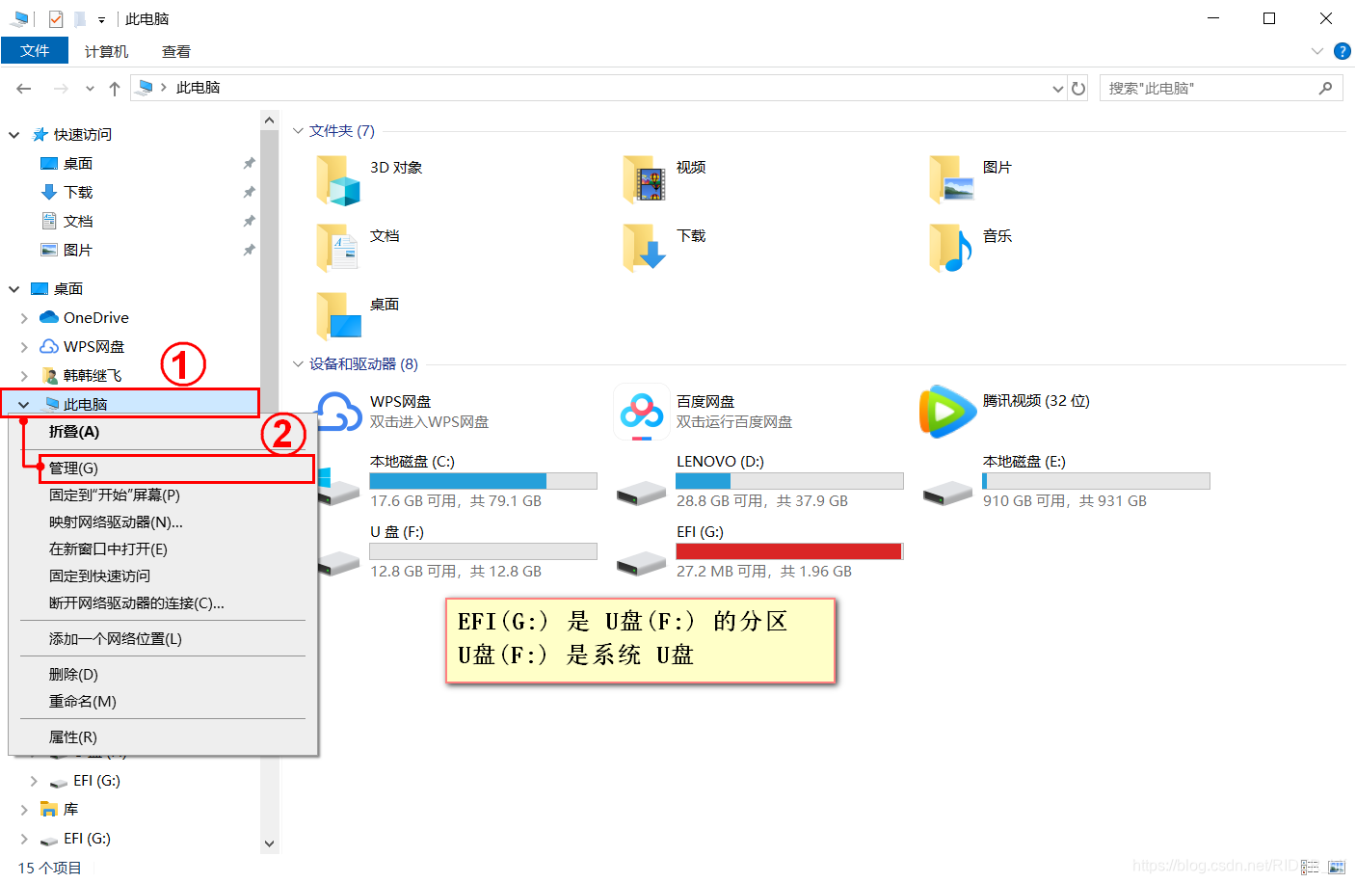Click the 本地磁盘 (C:) usage bar
This screenshot has height=883, width=1356.
pyautogui.click(x=483, y=481)
